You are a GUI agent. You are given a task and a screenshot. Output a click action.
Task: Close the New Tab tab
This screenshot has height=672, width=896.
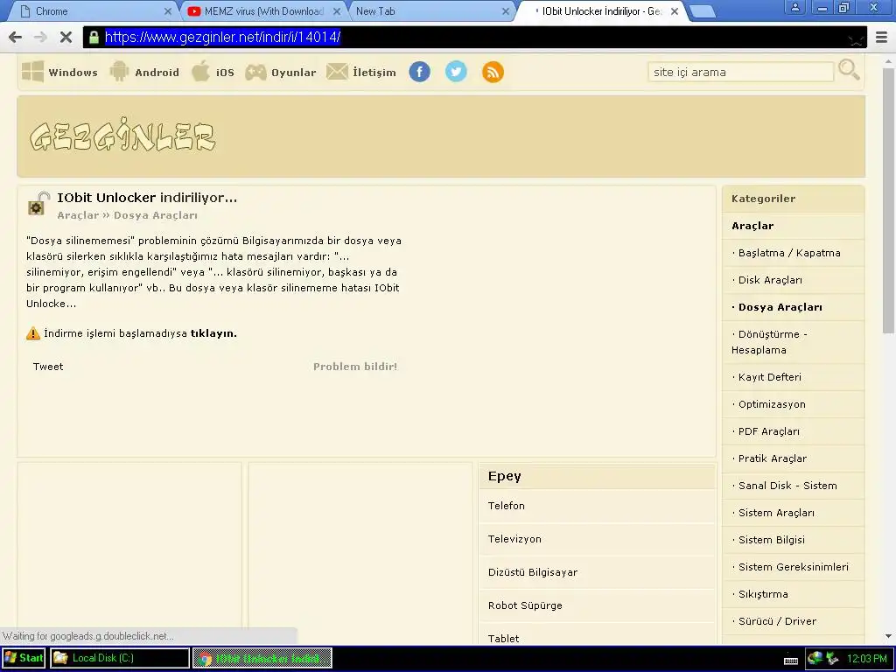tap(505, 11)
